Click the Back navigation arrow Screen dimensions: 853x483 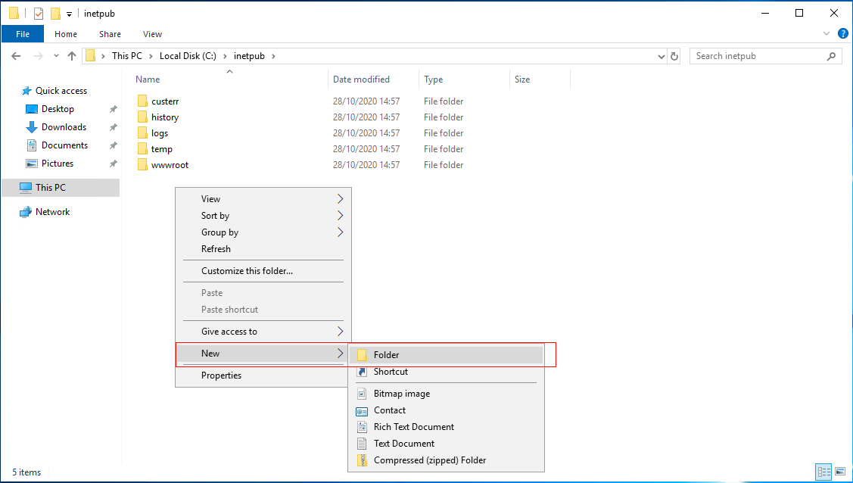[x=16, y=56]
